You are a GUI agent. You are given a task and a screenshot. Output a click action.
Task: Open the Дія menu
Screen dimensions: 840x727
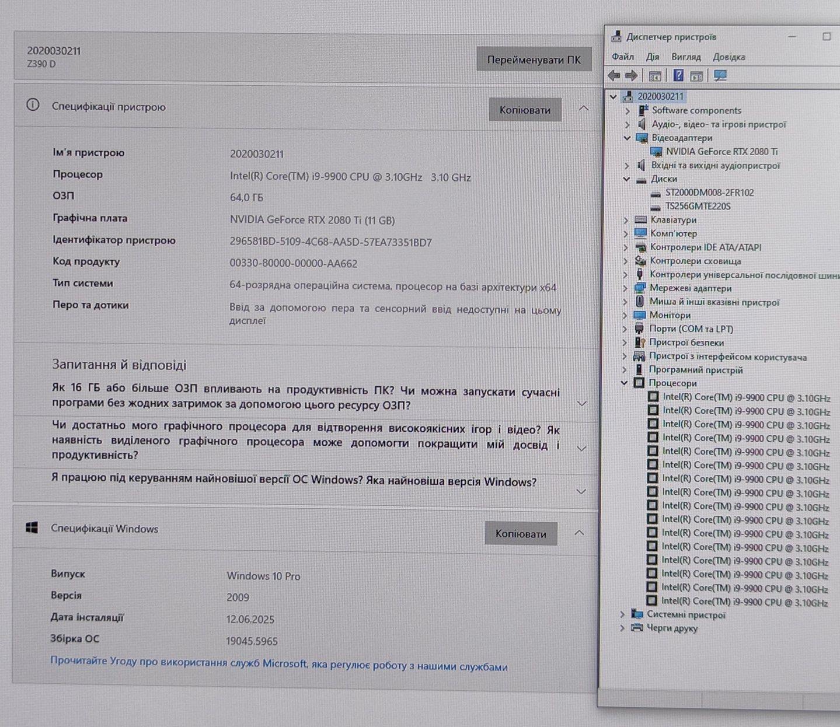653,57
